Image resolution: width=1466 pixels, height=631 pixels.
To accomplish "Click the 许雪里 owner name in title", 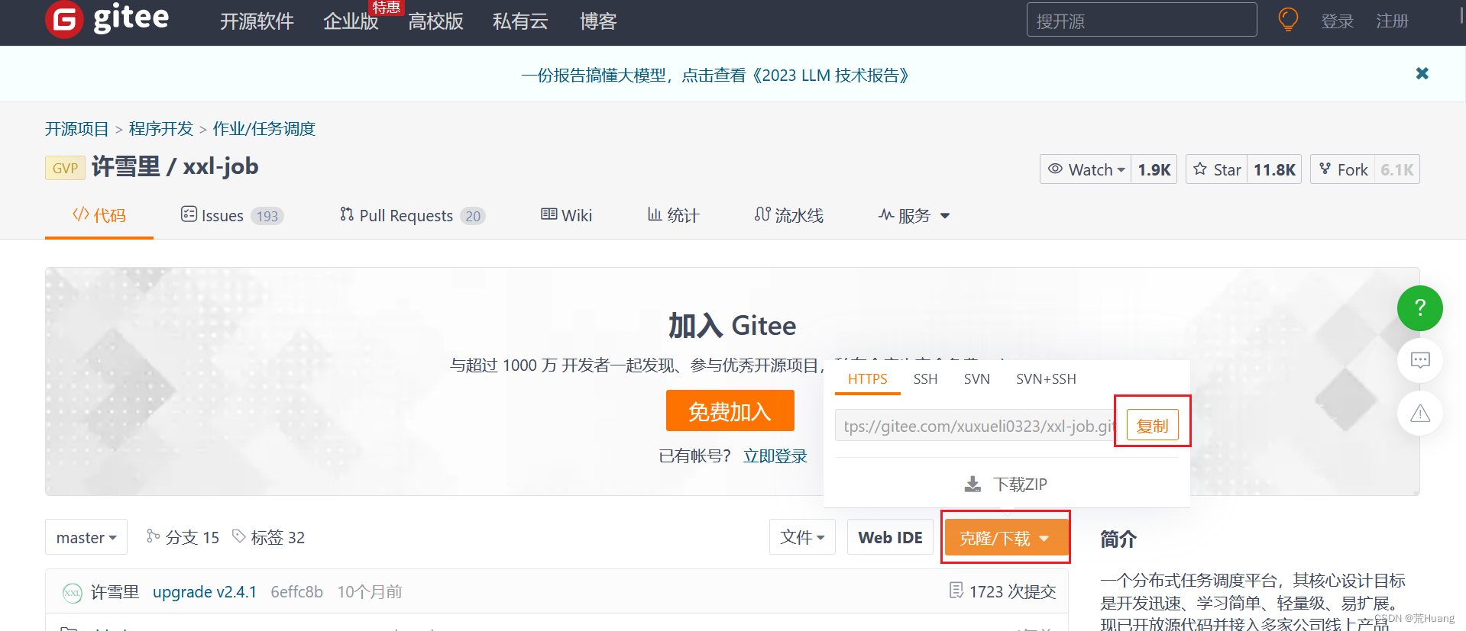I will point(126,166).
